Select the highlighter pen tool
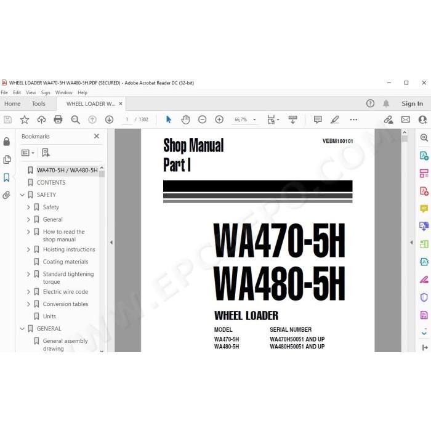431x431 pixels. [x=335, y=119]
